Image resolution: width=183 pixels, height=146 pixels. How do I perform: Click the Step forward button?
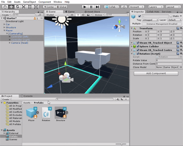97,7
